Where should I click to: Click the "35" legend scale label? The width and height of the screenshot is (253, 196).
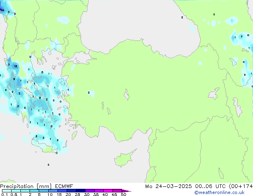click(x=96, y=194)
